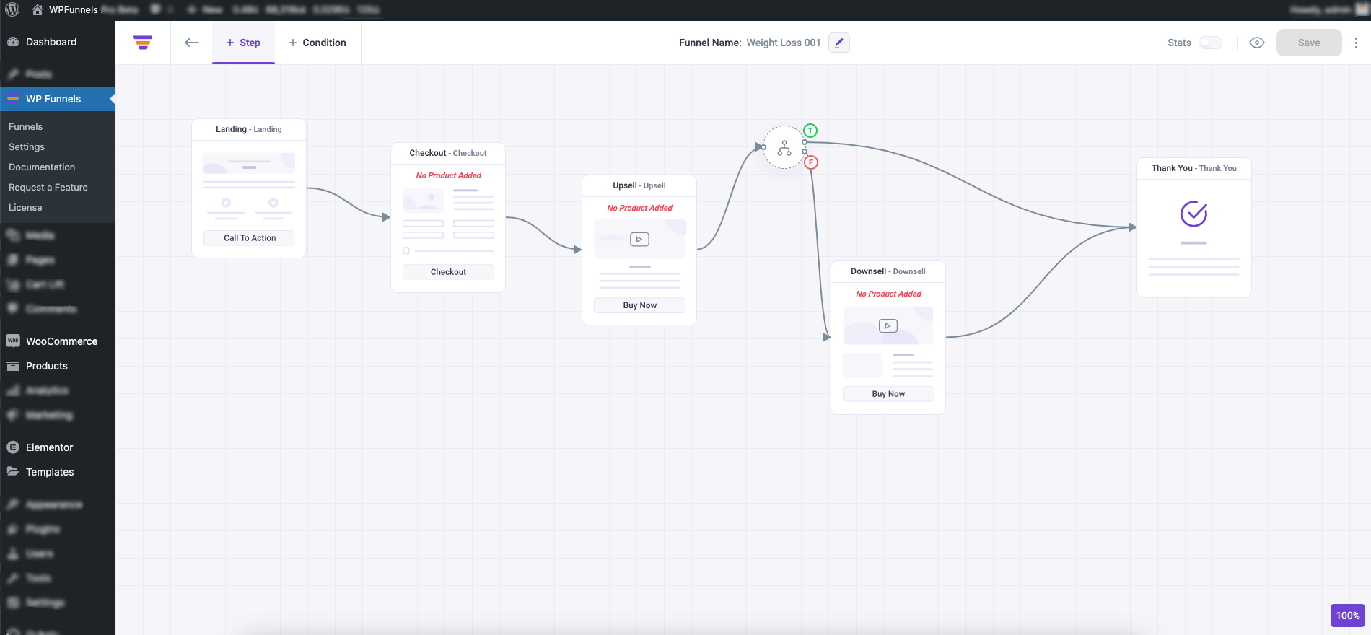Open WP Funnels Settings submenu
Image resolution: width=1371 pixels, height=635 pixels.
(27, 146)
